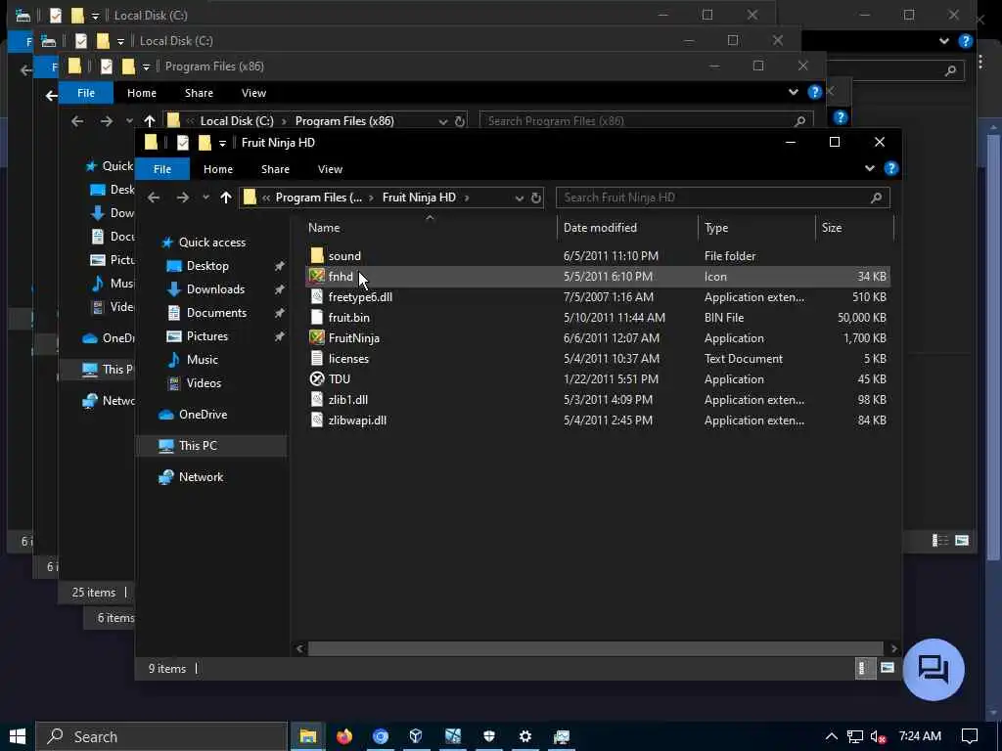Click the muted volume tray icon
The image size is (1002, 751).
click(879, 736)
